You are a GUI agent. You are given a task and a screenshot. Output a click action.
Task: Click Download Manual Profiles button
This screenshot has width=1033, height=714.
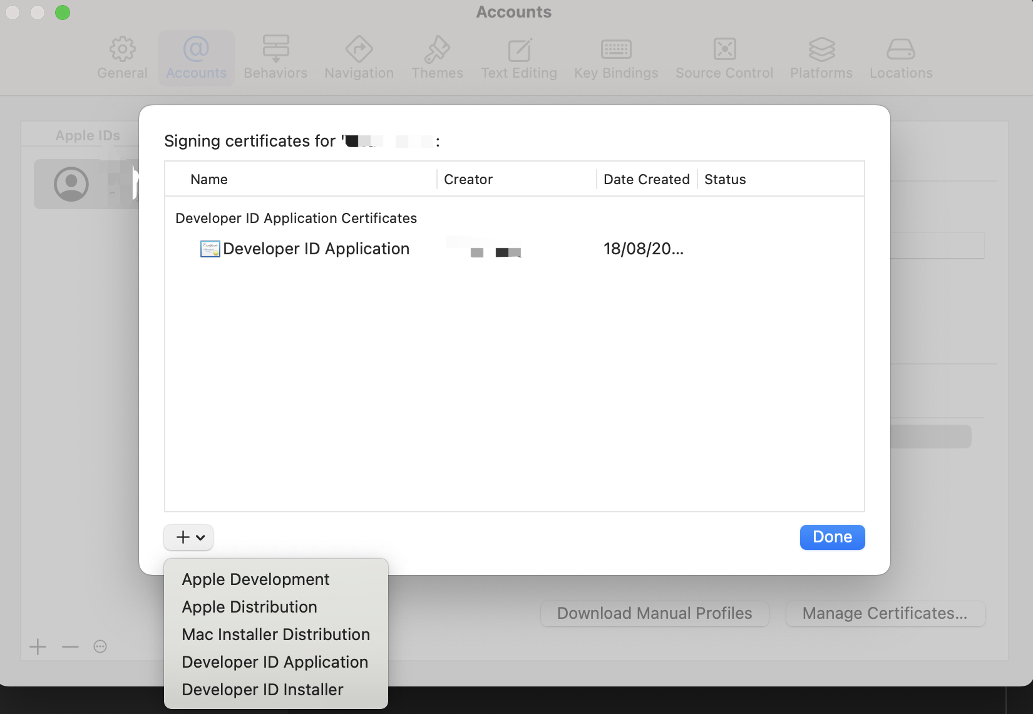(654, 613)
